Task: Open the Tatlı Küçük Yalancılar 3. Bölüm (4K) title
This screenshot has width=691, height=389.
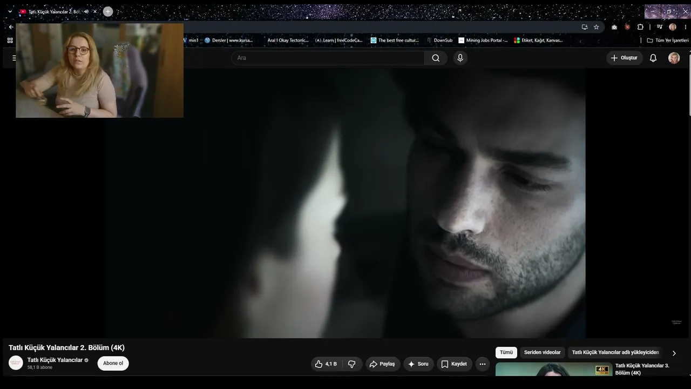Action: (642, 369)
